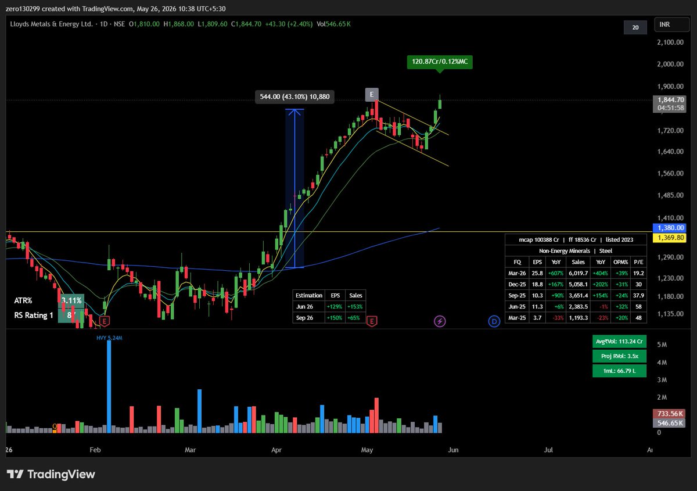This screenshot has width=697, height=491.
Task: Select the Jun-25 quarter row label
Action: pos(518,306)
